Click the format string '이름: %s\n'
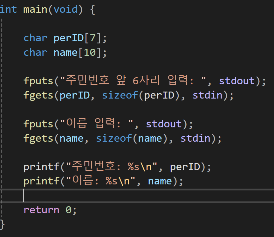The height and width of the screenshot is (237, 274). coord(101,181)
